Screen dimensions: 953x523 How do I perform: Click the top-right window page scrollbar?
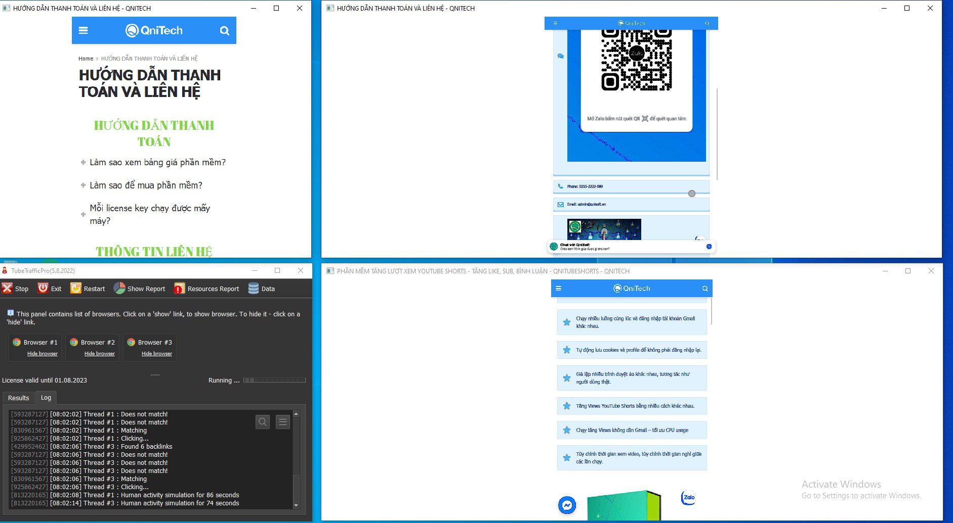[718, 134]
